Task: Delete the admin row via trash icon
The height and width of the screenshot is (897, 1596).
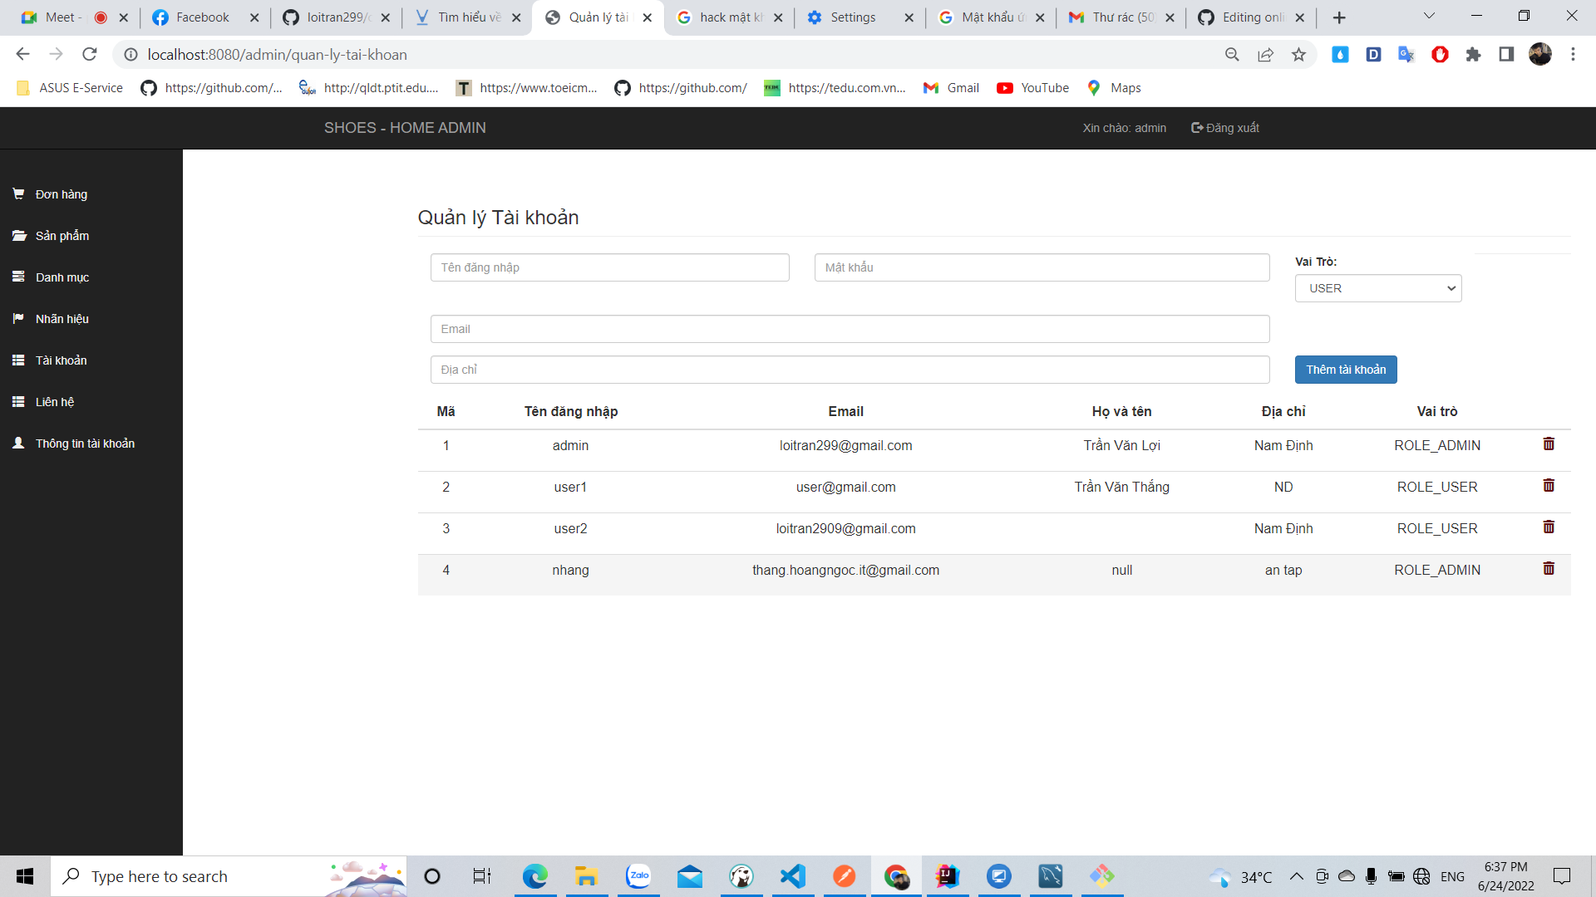Action: [x=1548, y=444]
